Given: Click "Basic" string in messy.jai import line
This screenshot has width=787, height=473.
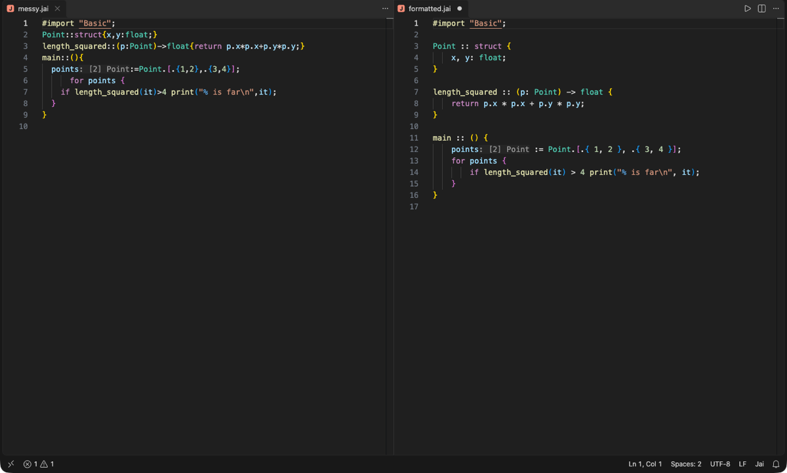Looking at the screenshot, I should coord(94,23).
